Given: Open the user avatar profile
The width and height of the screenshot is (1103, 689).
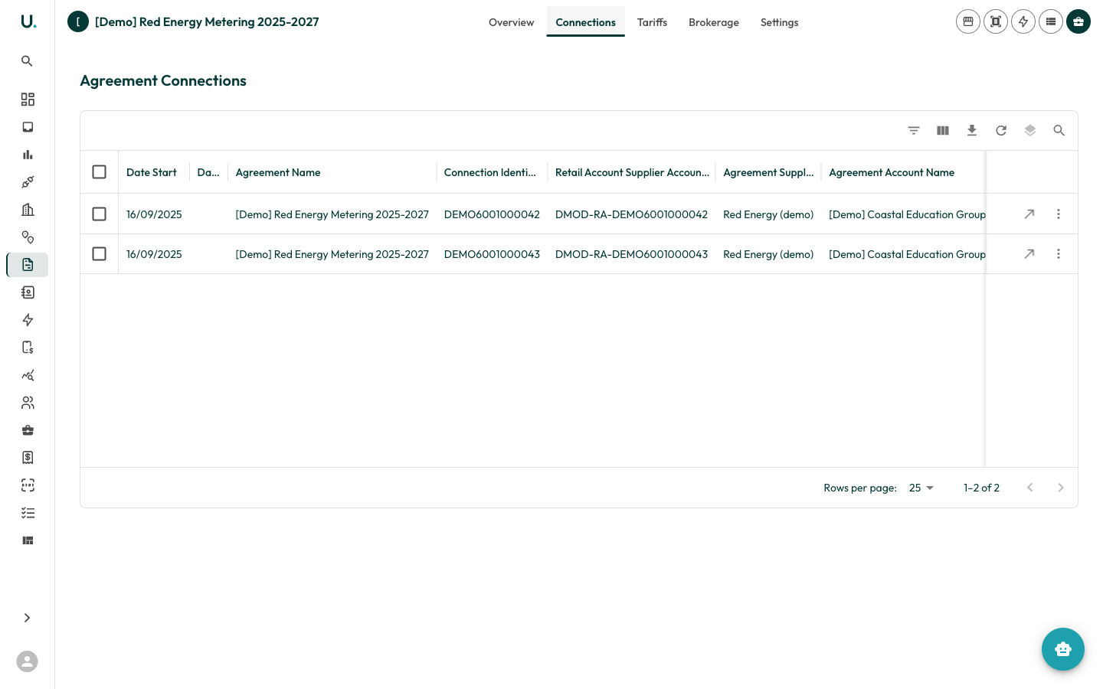Looking at the screenshot, I should click(x=28, y=661).
